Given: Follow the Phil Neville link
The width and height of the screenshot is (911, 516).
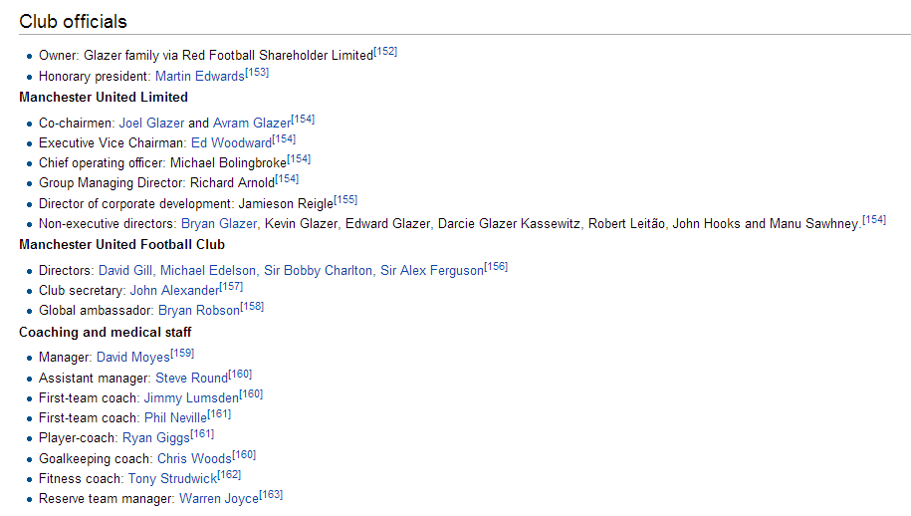Looking at the screenshot, I should [175, 418].
